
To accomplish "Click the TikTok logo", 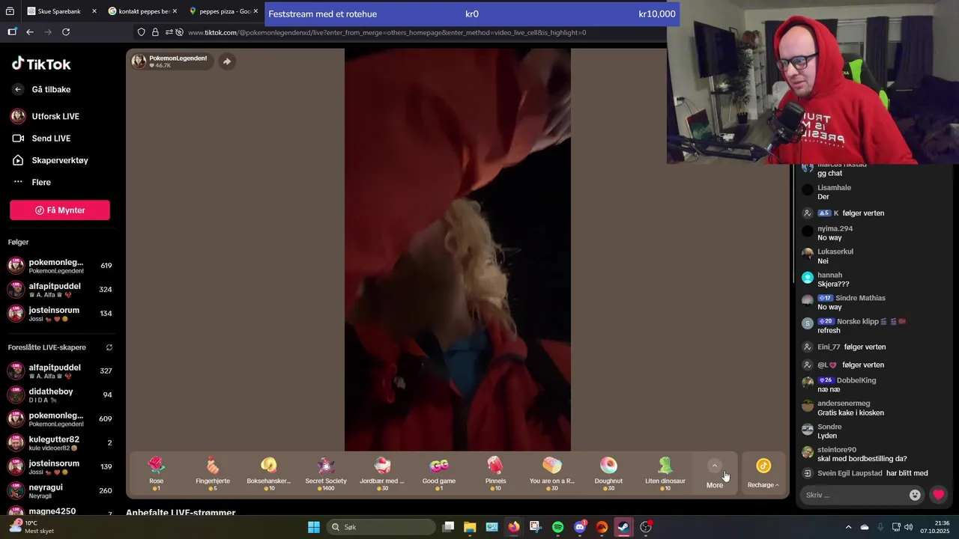I will pyautogui.click(x=41, y=64).
